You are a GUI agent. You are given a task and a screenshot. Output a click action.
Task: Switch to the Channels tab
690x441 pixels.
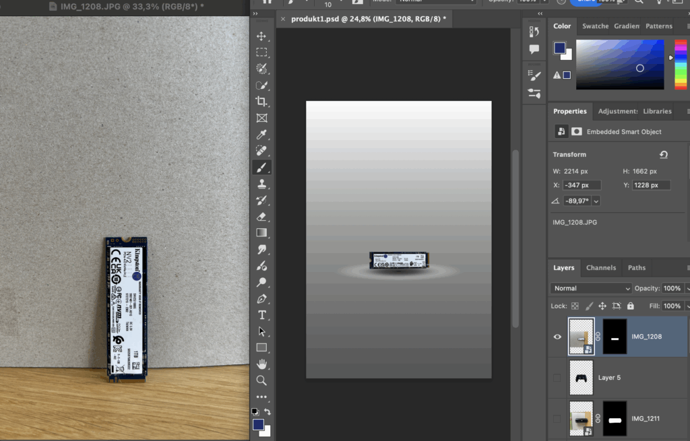coord(600,268)
